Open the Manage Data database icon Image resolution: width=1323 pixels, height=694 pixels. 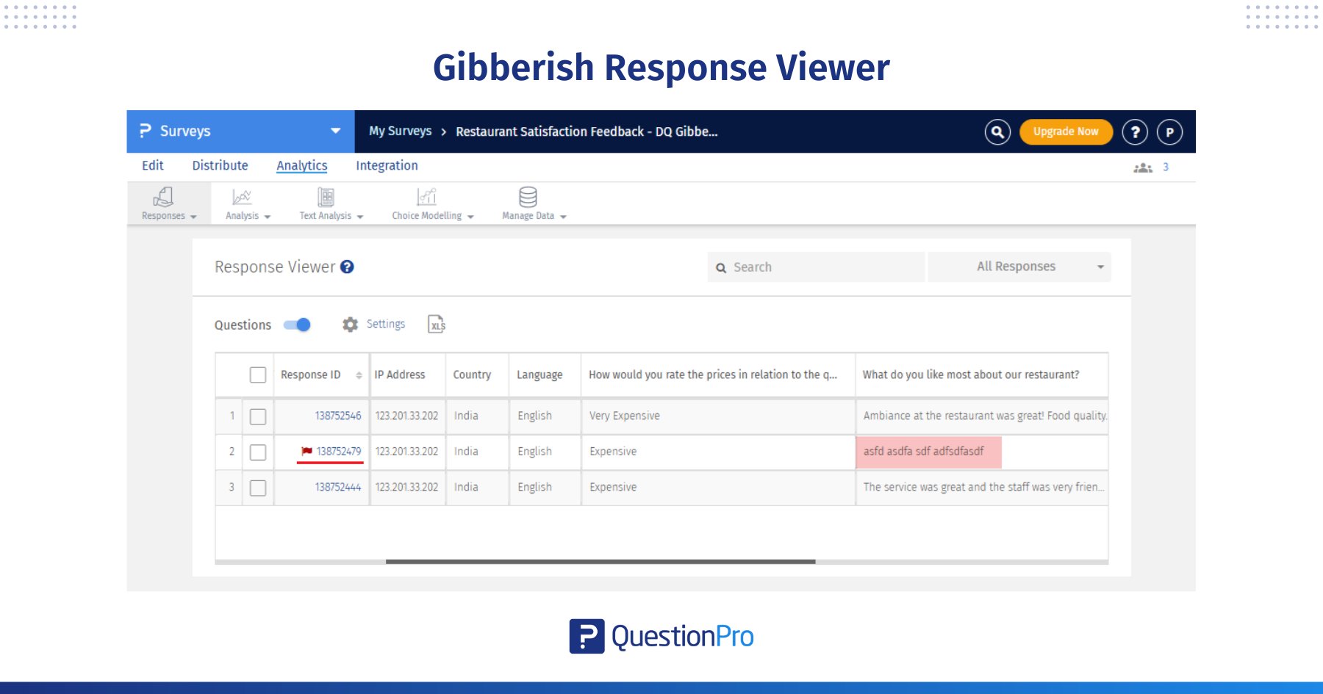point(528,197)
